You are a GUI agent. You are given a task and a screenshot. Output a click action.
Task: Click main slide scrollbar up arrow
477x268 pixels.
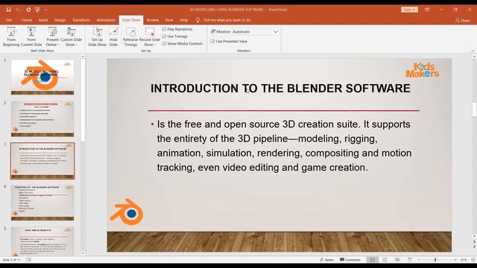click(474, 57)
